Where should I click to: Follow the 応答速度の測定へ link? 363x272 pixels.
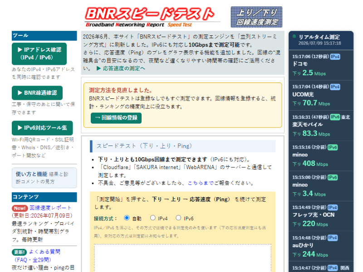click(x=121, y=68)
